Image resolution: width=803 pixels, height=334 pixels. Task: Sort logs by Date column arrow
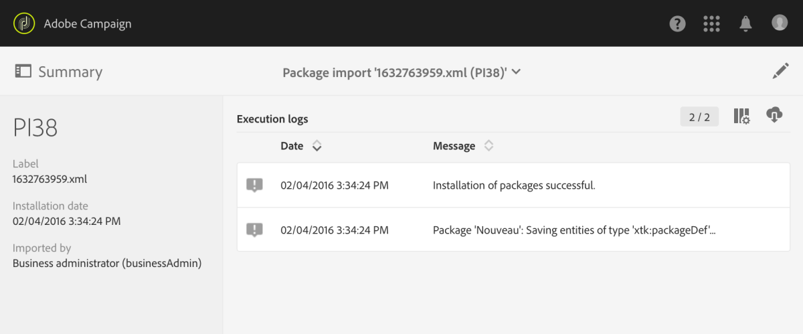click(x=317, y=146)
